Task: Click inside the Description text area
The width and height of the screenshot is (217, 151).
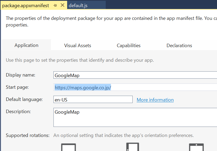Action: click(135, 117)
